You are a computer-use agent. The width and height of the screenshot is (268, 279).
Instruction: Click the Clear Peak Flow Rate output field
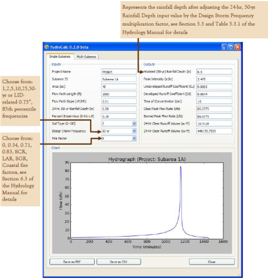(214, 109)
